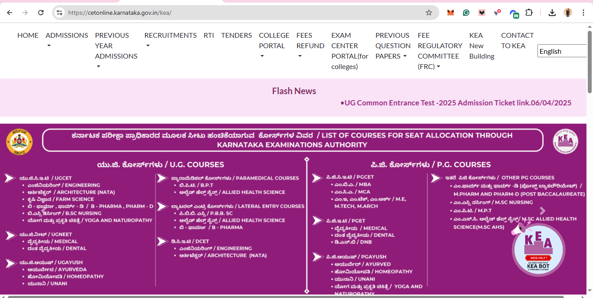The width and height of the screenshot is (593, 298).
Task: Open the extension icon with red x badge
Action: point(497,13)
